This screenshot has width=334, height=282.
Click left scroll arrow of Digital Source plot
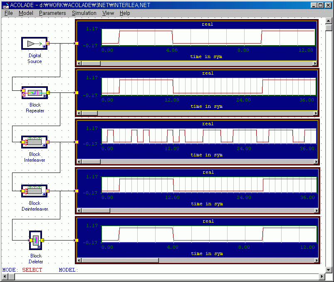pos(79,63)
